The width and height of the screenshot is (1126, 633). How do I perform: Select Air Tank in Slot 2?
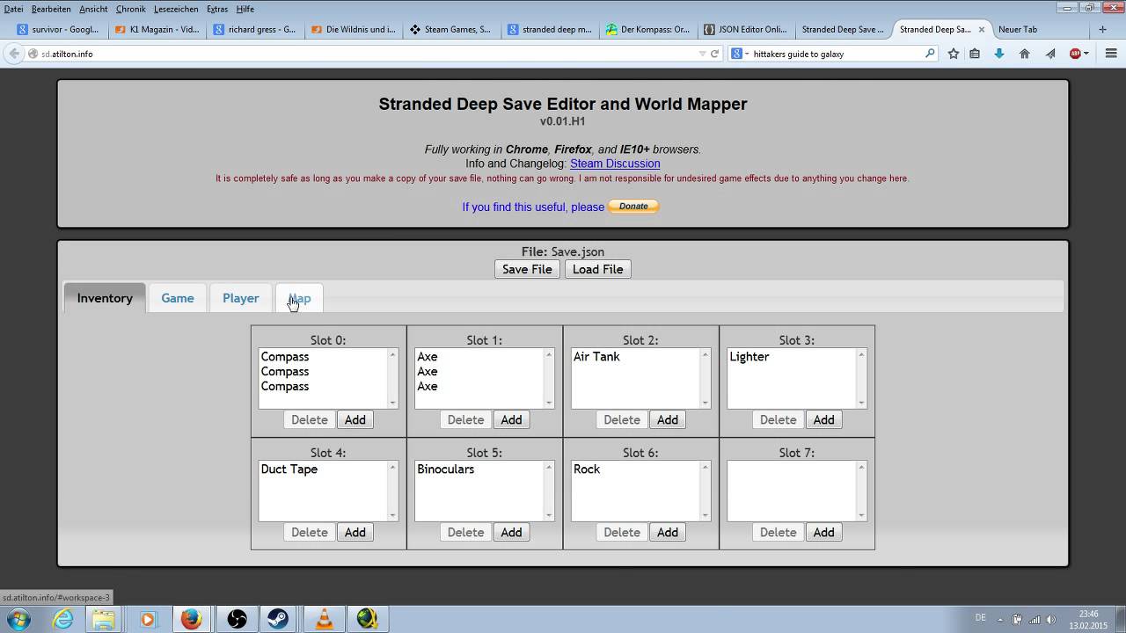click(x=596, y=357)
